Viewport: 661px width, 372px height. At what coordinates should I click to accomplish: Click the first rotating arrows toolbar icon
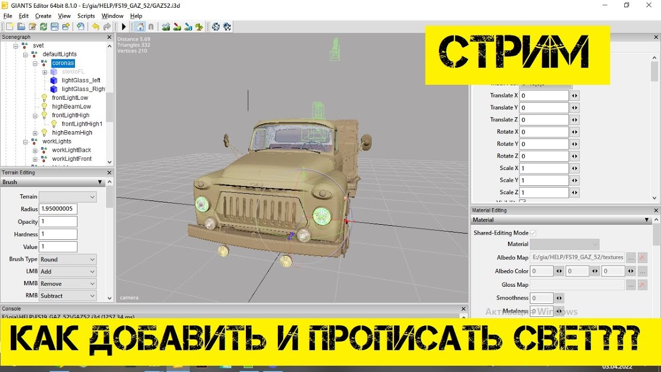point(216,27)
